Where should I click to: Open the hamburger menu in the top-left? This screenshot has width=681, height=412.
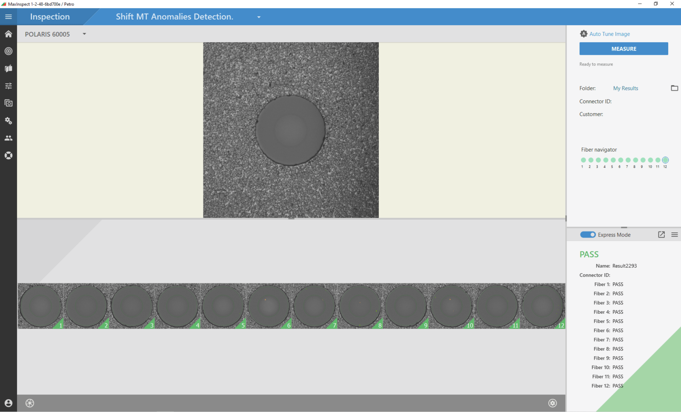[9, 17]
